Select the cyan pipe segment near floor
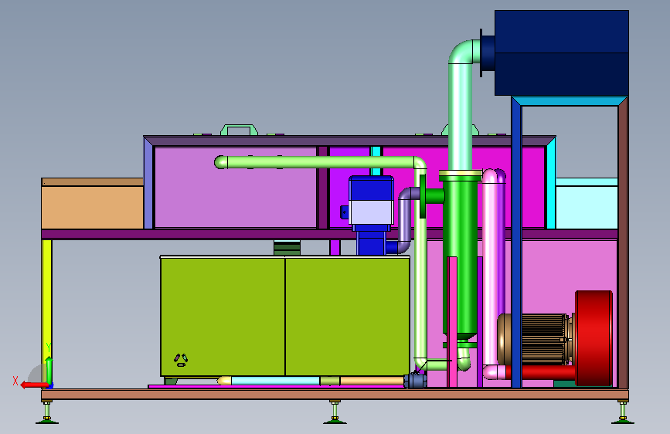This screenshot has height=434, width=670. 275,381
